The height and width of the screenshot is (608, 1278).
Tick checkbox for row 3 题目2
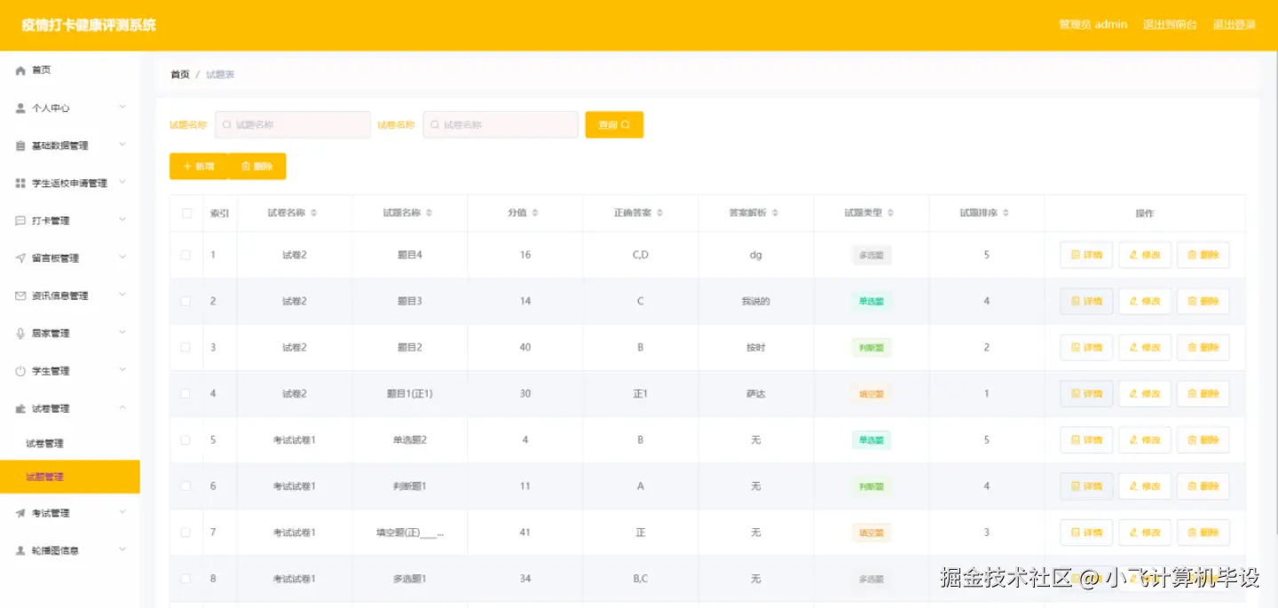185,347
